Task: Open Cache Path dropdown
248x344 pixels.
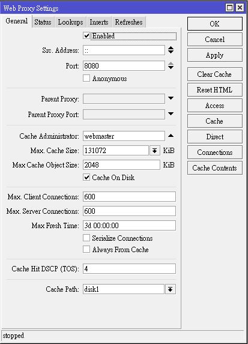Action: [170, 289]
